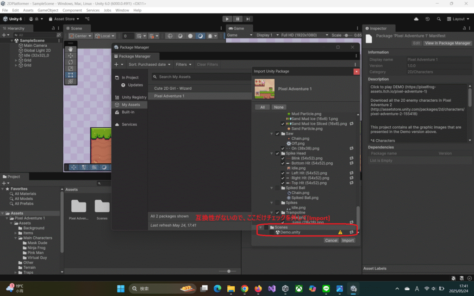Expand the first Grid object in Hierarchy
This screenshot has width=474, height=296.
point(16,61)
